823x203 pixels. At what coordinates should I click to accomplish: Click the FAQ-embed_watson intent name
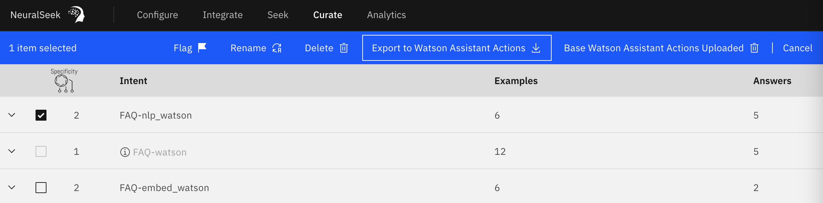[x=164, y=188]
